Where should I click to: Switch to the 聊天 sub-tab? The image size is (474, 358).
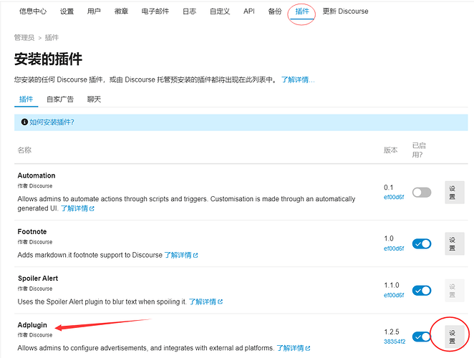pos(94,100)
